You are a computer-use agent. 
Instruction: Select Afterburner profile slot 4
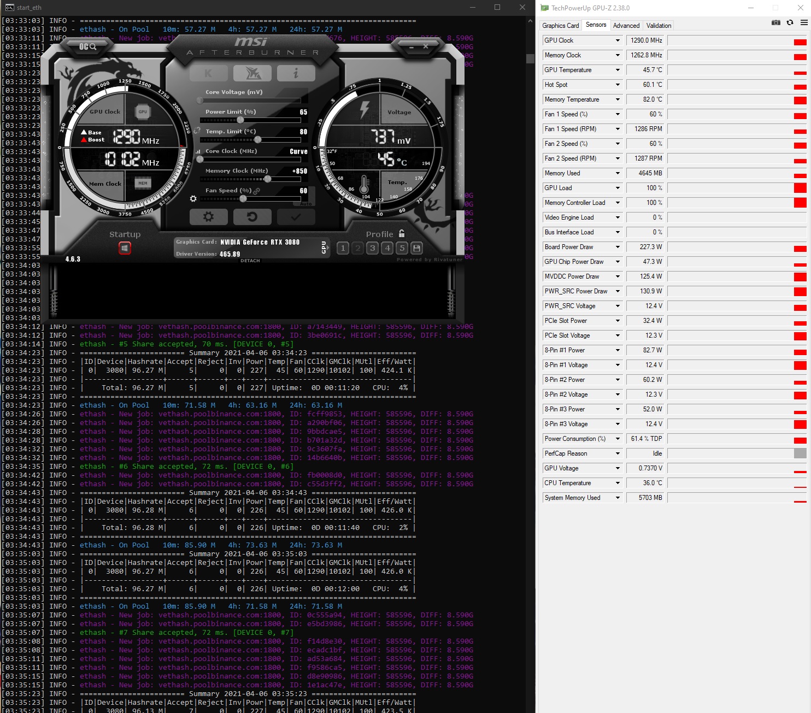pyautogui.click(x=387, y=248)
